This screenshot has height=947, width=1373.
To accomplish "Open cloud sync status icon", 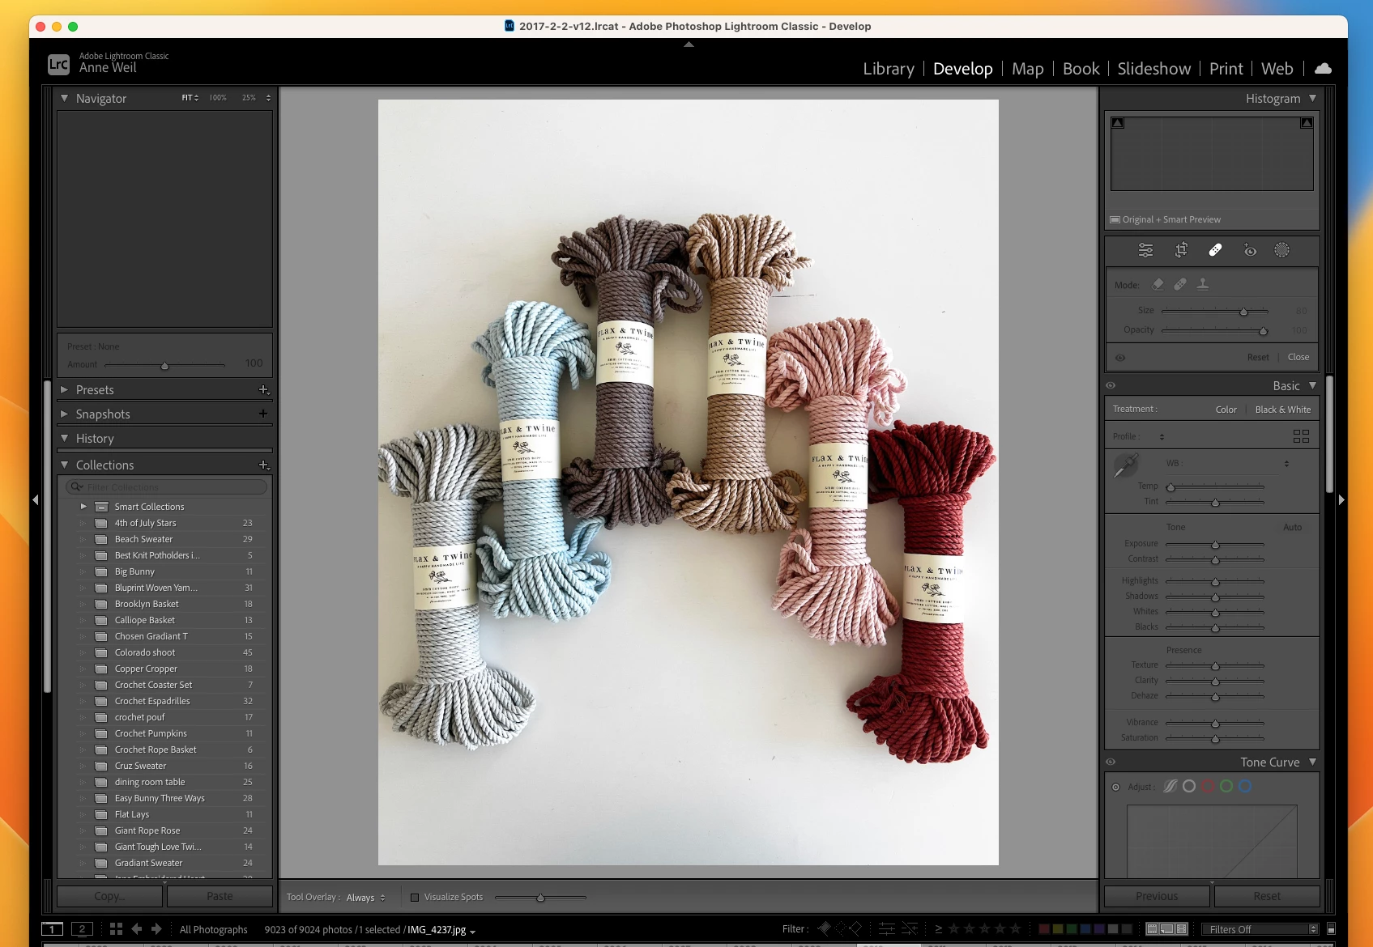I will tap(1323, 69).
